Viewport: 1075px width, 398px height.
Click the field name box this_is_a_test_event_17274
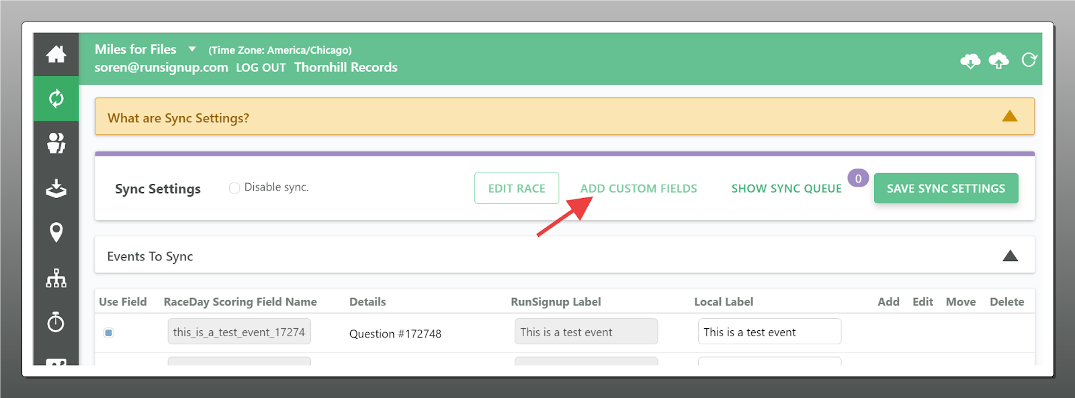[239, 332]
